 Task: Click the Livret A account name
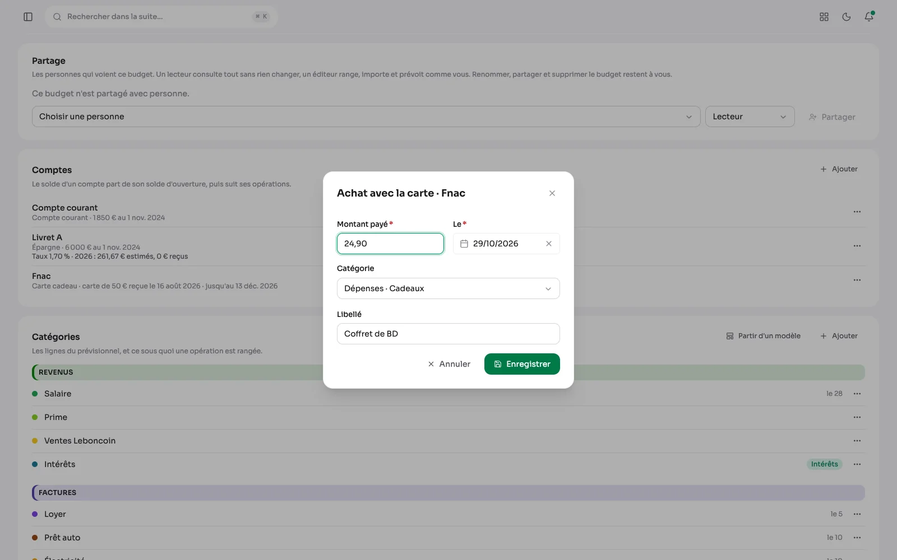(47, 237)
